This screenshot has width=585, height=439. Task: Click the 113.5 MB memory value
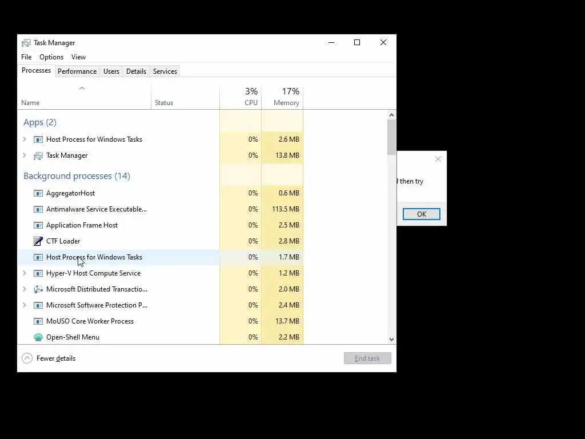[x=286, y=209]
